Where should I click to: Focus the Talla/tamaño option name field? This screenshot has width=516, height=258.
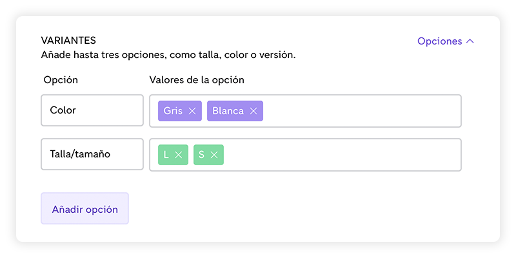tap(92, 155)
